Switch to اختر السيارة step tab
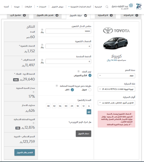 pyautogui.click(x=105, y=15)
